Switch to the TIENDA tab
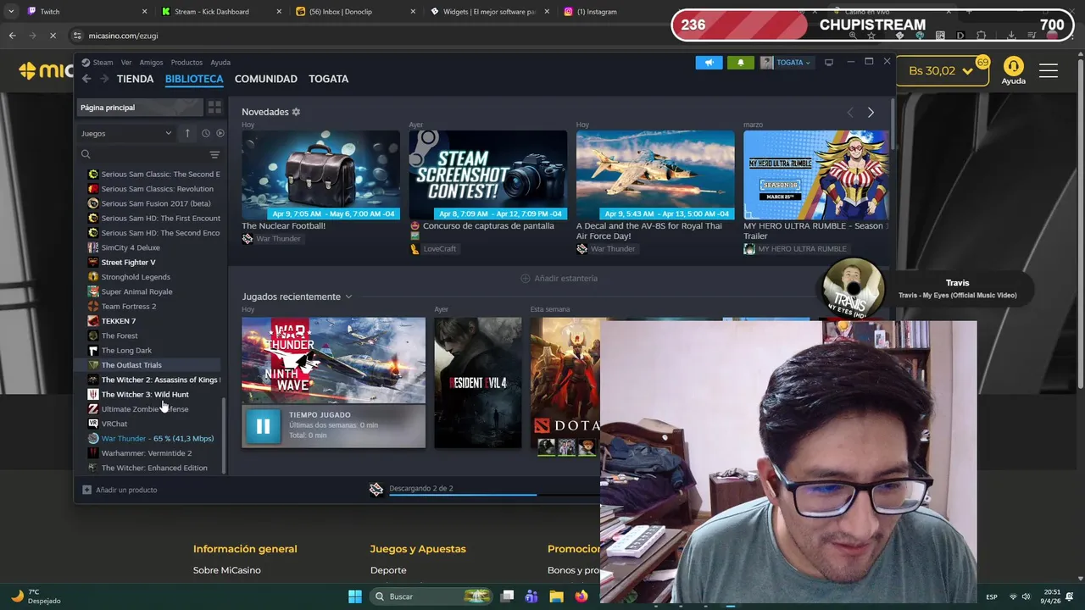Viewport: 1085px width, 610px height. (136, 79)
